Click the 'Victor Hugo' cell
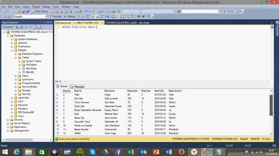279x156 pixels. tap(110, 133)
